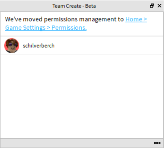This screenshot has width=164, height=149.
Task: Undock the Team Create panel into floating window
Action: point(152,6)
